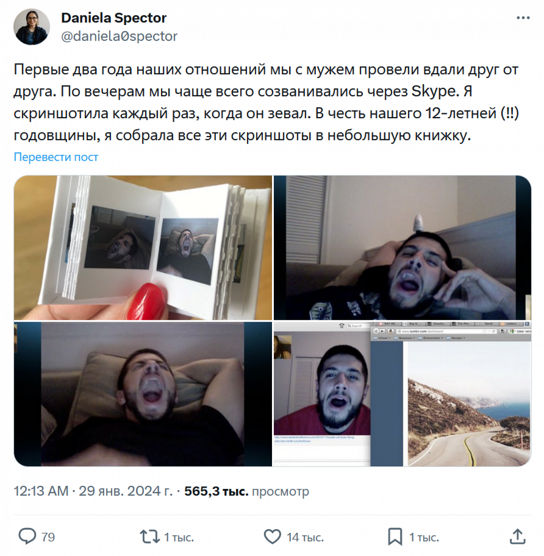The height and width of the screenshot is (556, 544).
Task: Click the 79 replies count
Action: coord(48,537)
